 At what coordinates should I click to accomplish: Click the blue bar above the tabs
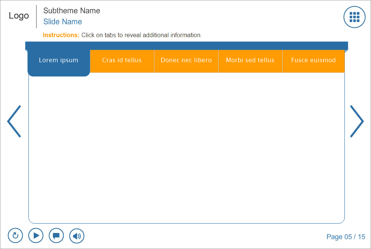[186, 46]
